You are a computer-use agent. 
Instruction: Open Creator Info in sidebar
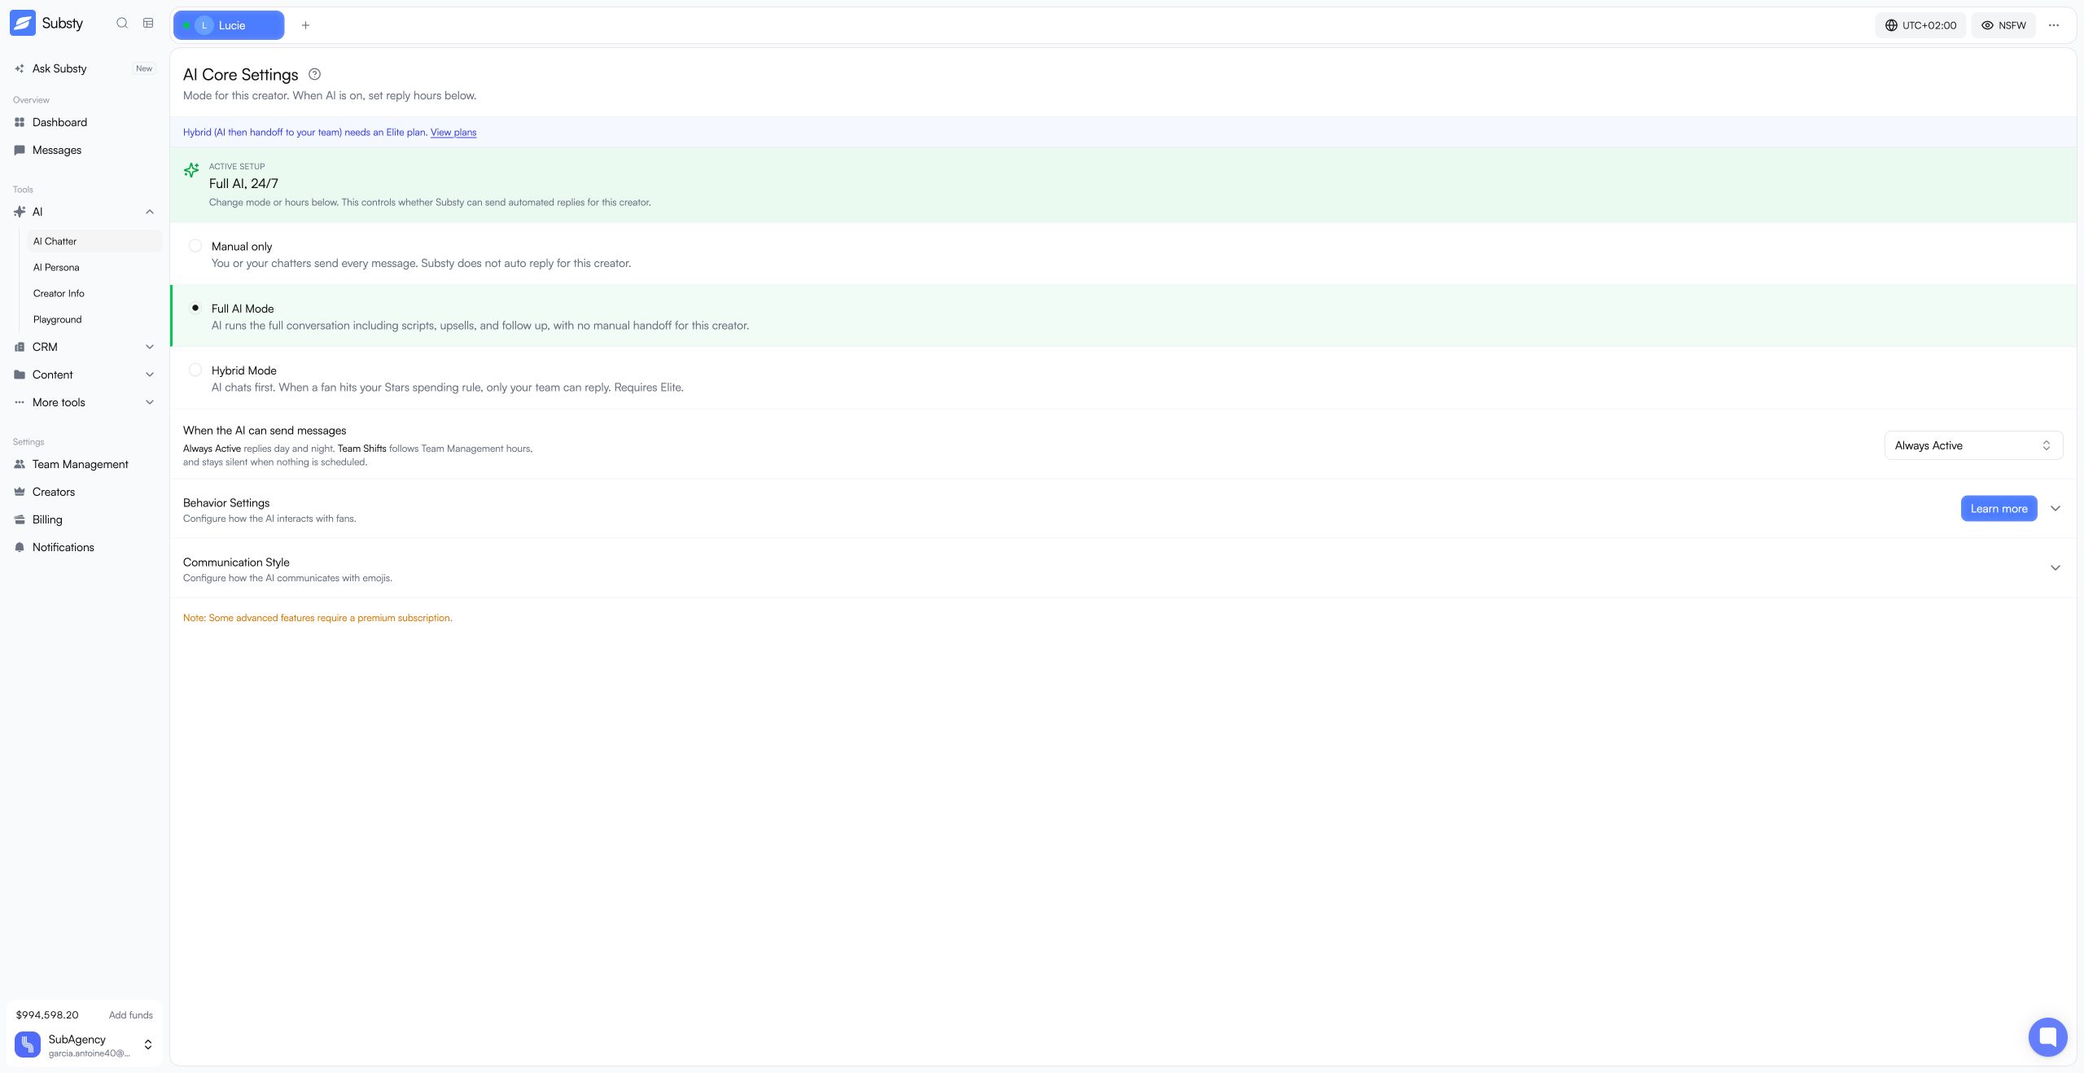(x=94, y=294)
